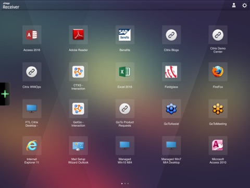The width and height of the screenshot is (250, 188).
Task: Click the "Fieldglass" label
Action: point(171,87)
